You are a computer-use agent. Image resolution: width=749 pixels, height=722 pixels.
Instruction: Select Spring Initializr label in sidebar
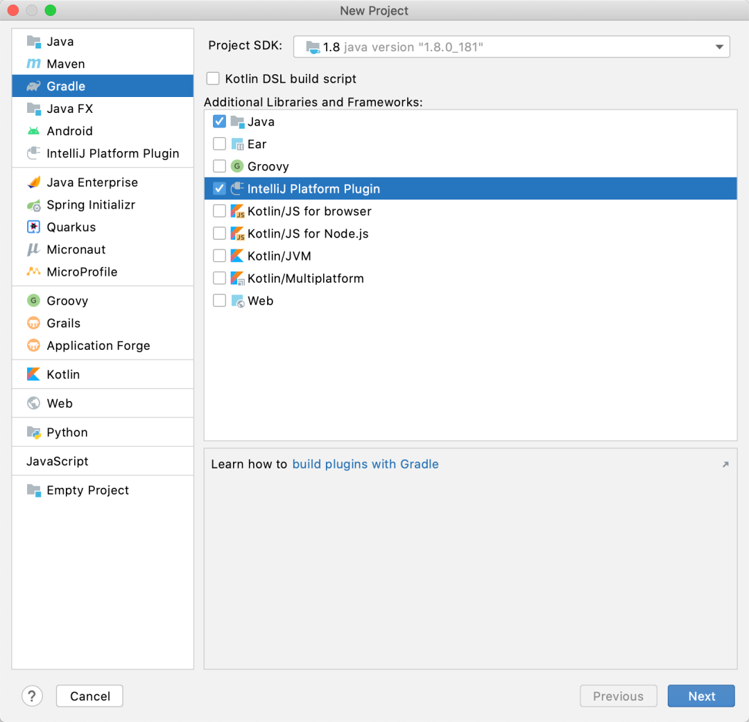[91, 205]
